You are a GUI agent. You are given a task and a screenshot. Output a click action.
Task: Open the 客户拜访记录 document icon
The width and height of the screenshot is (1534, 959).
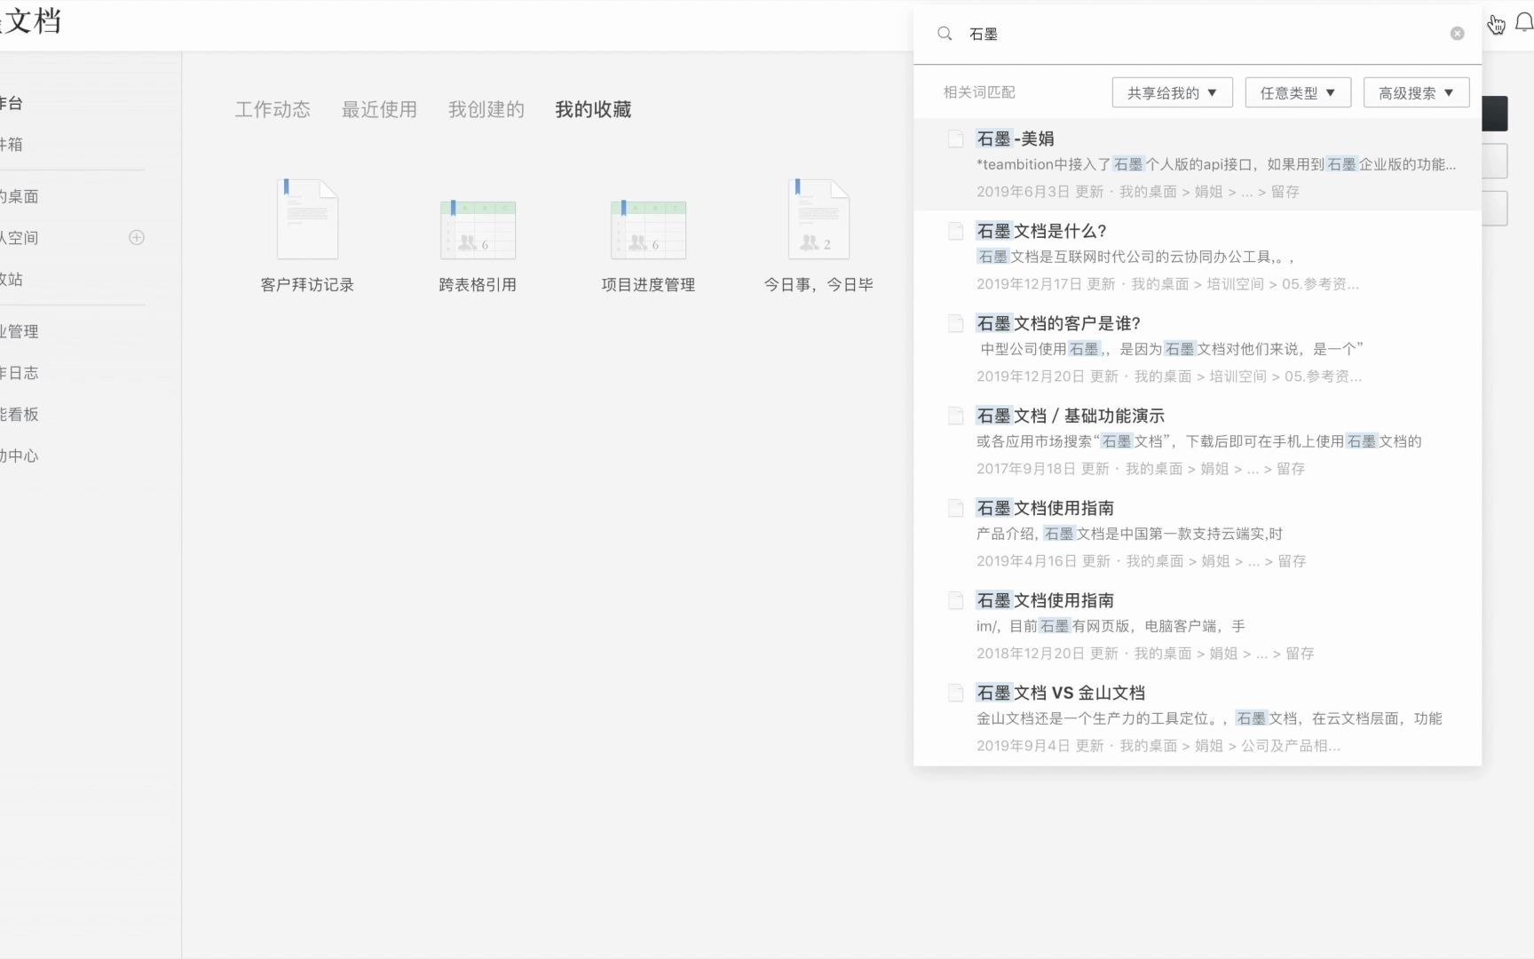[x=306, y=218]
